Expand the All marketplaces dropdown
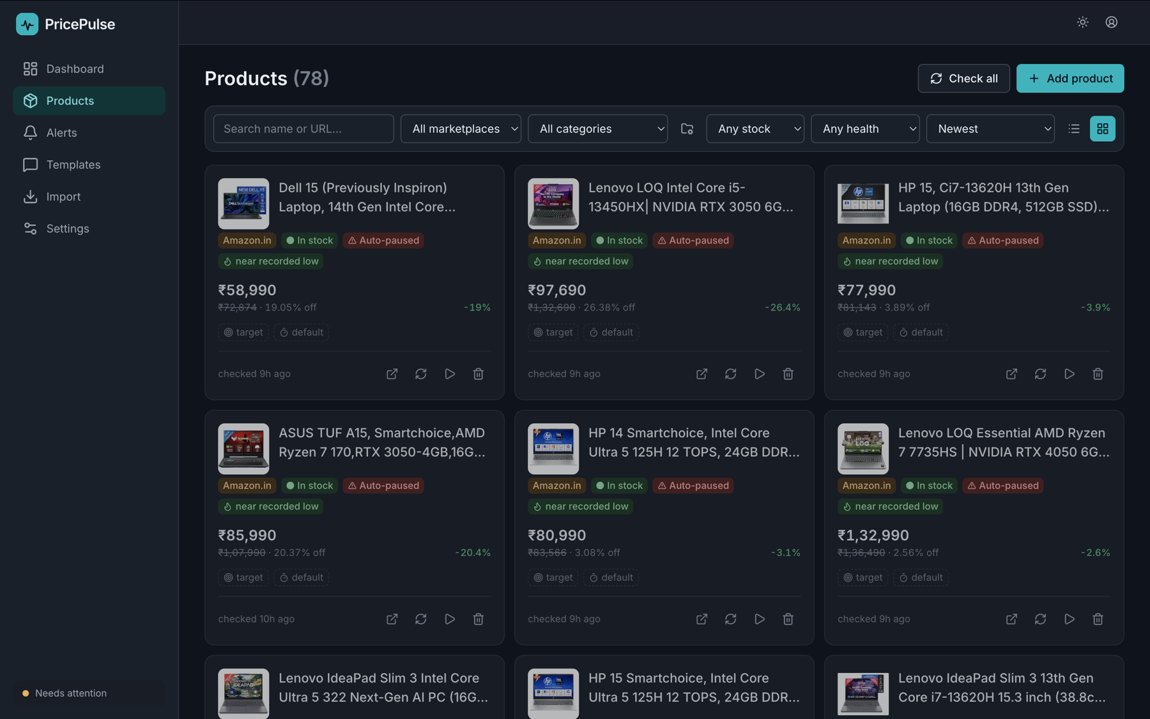 click(461, 128)
